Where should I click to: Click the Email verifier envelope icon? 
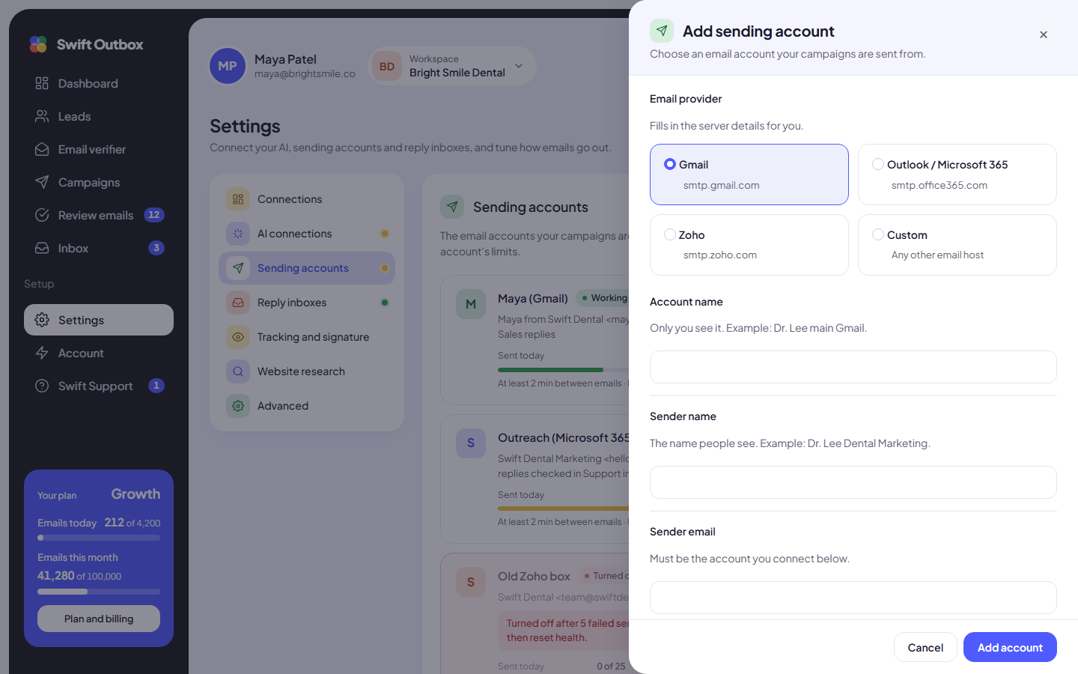(x=42, y=149)
